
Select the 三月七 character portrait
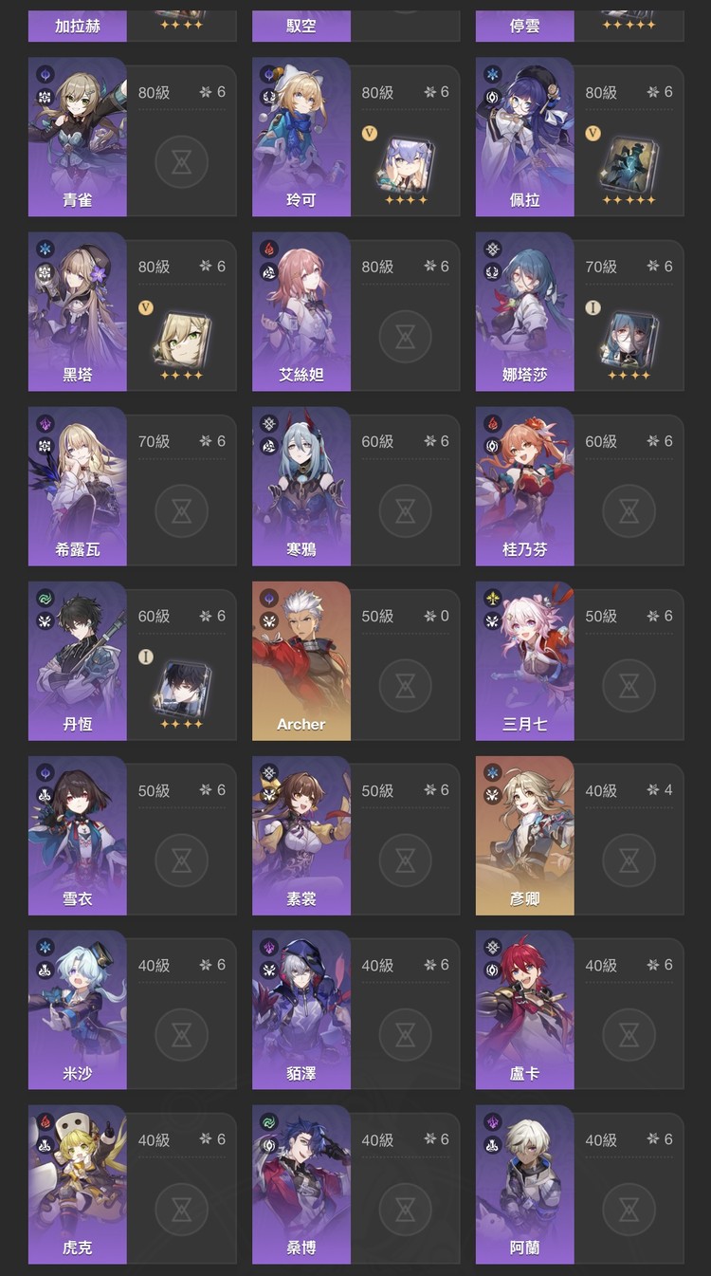[525, 660]
